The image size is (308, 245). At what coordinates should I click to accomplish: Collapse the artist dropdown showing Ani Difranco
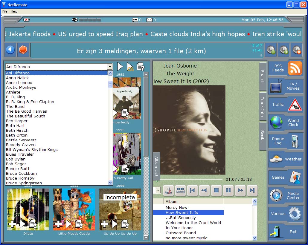pos(110,67)
